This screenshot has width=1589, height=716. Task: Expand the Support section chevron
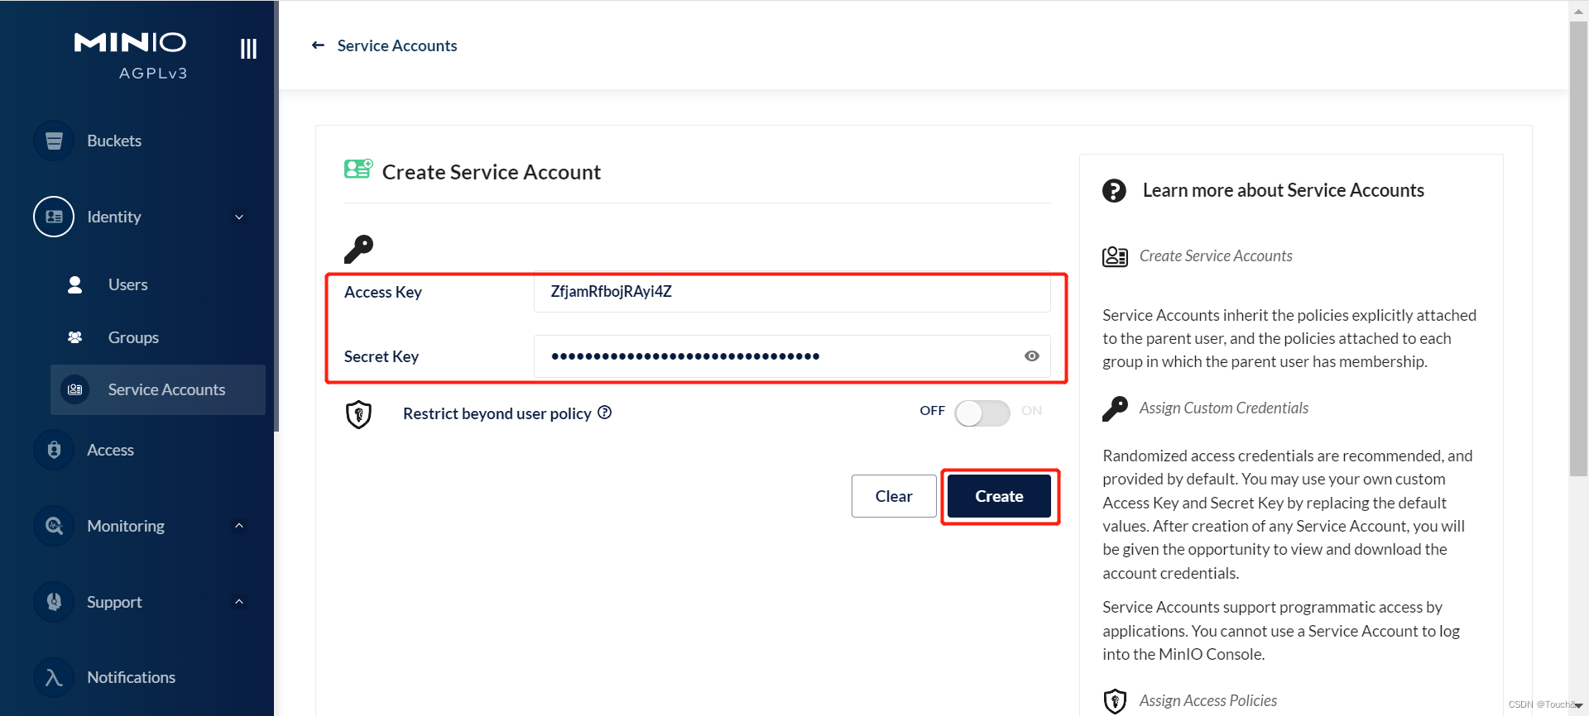pos(239,602)
